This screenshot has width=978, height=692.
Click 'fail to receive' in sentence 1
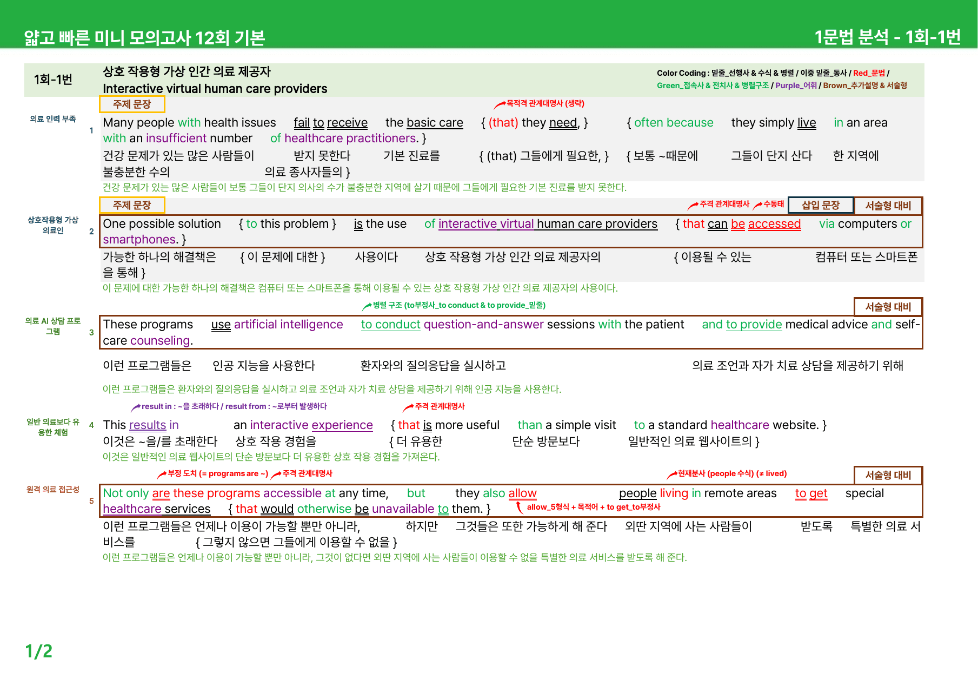pos(330,123)
